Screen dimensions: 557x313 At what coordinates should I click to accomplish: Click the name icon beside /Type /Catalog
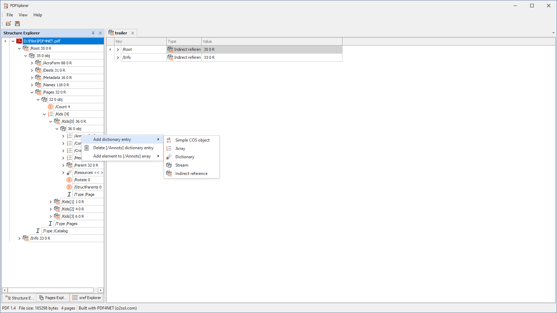[38, 231]
